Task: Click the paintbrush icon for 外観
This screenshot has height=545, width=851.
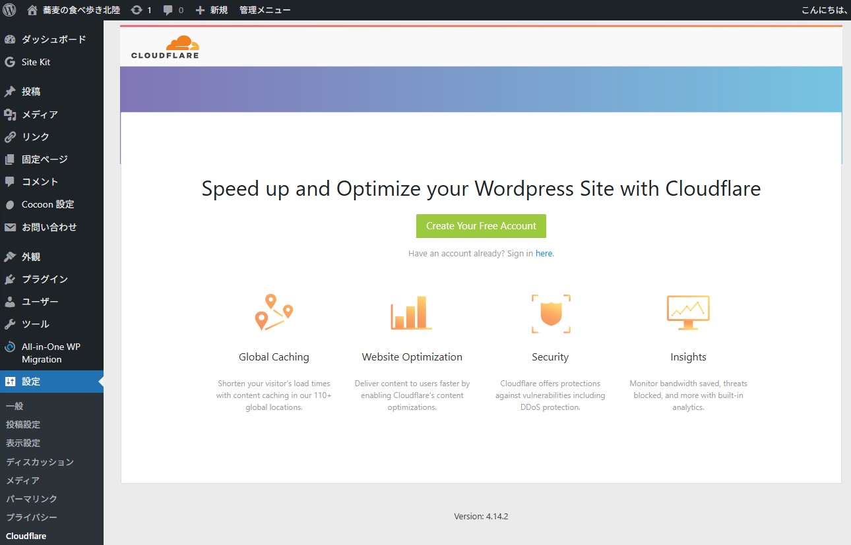Action: pos(10,256)
